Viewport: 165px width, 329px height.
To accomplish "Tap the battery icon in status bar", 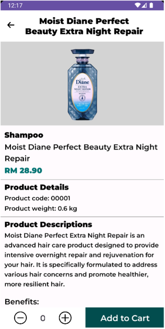I will tap(151, 5).
